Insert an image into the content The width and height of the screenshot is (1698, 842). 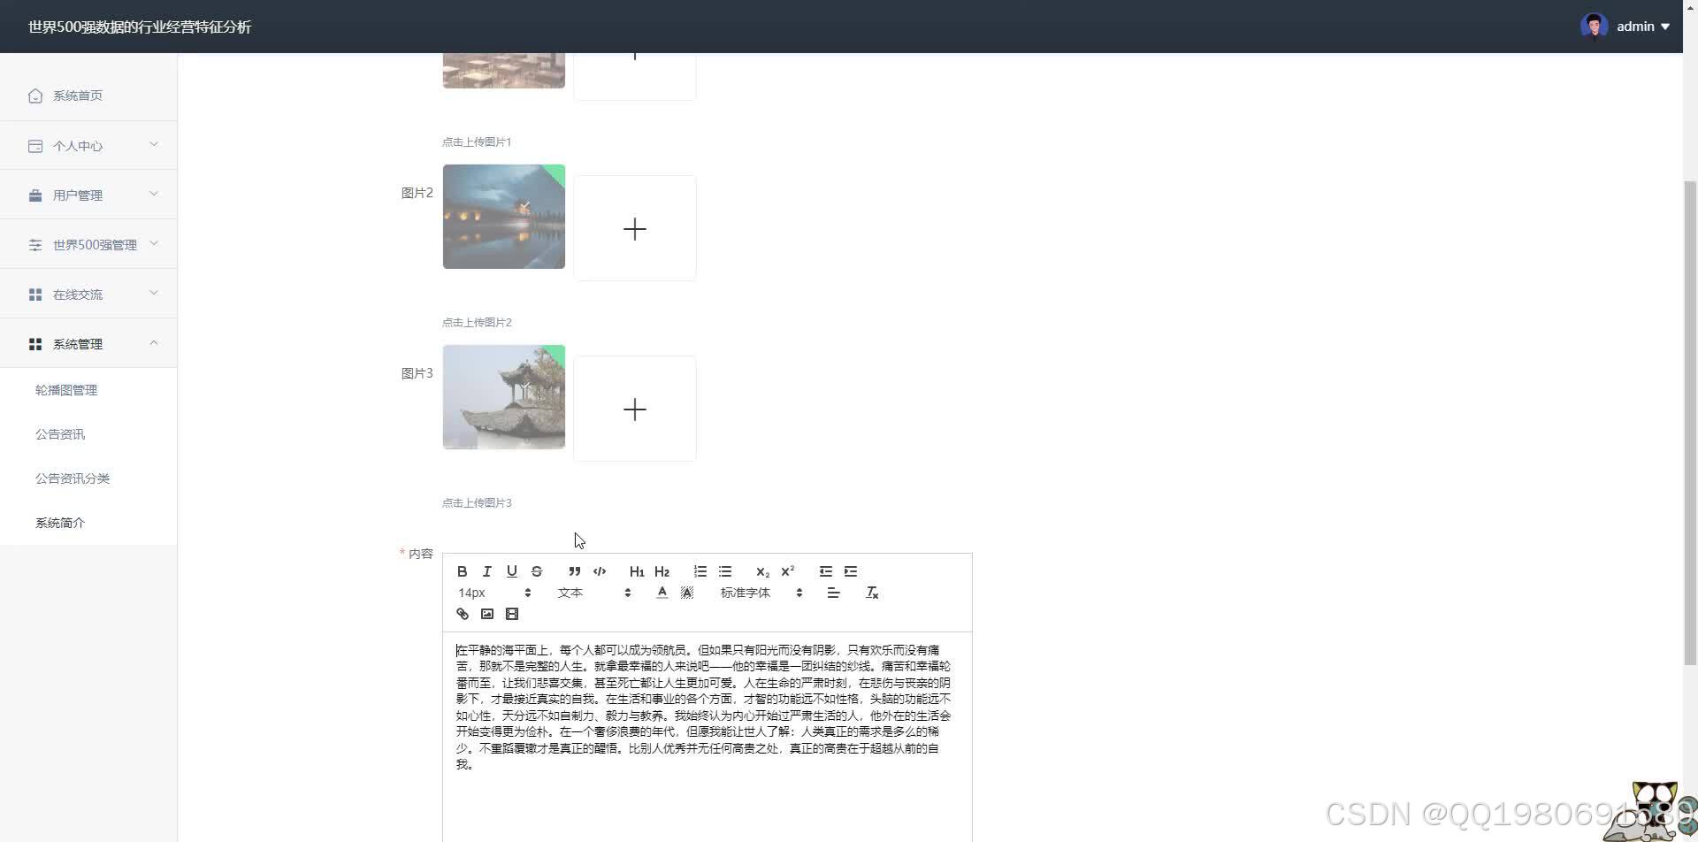tap(487, 614)
